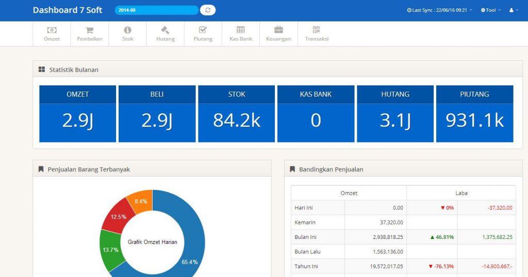Open the PIUTANG statistic tile
Image resolution: width=528 pixels, height=277 pixels.
pos(474,114)
